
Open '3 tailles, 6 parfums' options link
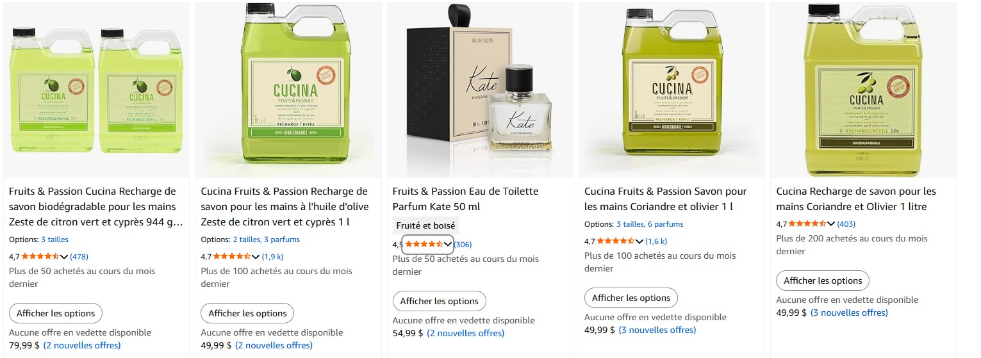[x=650, y=224]
